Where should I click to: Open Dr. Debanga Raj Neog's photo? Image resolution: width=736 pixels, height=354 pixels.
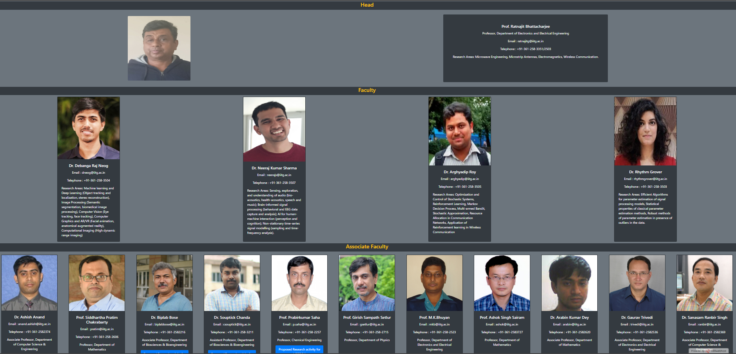tap(89, 128)
